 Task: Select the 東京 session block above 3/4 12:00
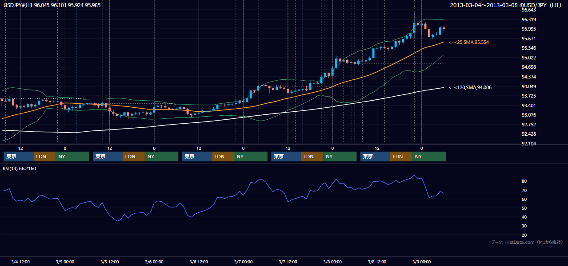[19, 156]
